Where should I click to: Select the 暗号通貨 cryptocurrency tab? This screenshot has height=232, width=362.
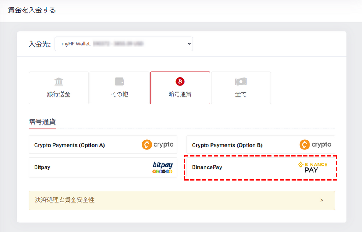(x=180, y=88)
